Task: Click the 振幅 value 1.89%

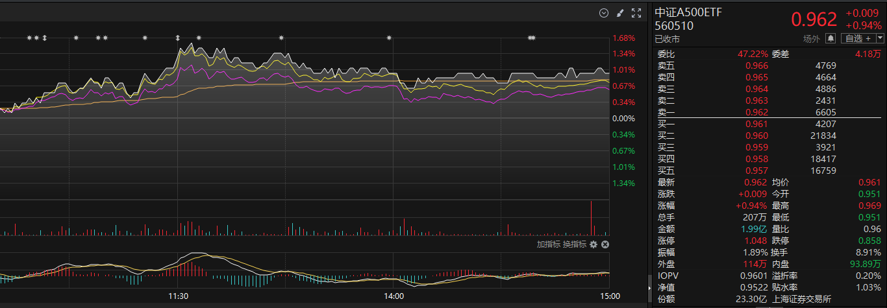Action: 756,252
